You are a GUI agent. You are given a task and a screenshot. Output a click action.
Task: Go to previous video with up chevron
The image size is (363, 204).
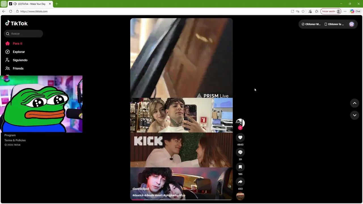tap(354, 103)
